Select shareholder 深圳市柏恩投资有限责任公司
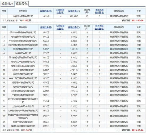Viewport: 146px width, 135px height. pyautogui.click(x=23, y=33)
